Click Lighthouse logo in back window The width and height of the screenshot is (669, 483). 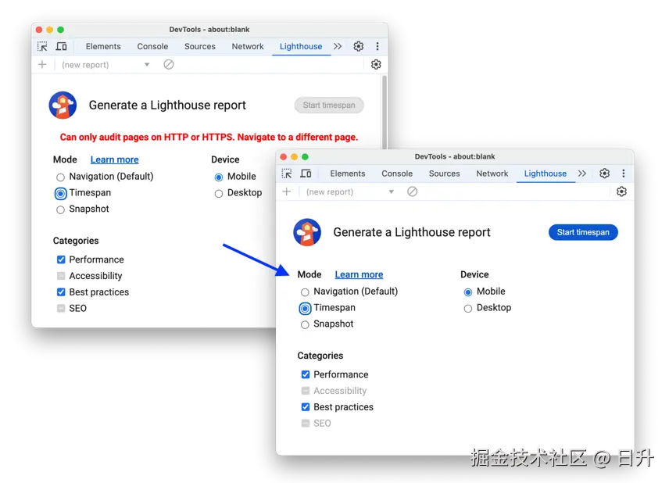tap(63, 105)
